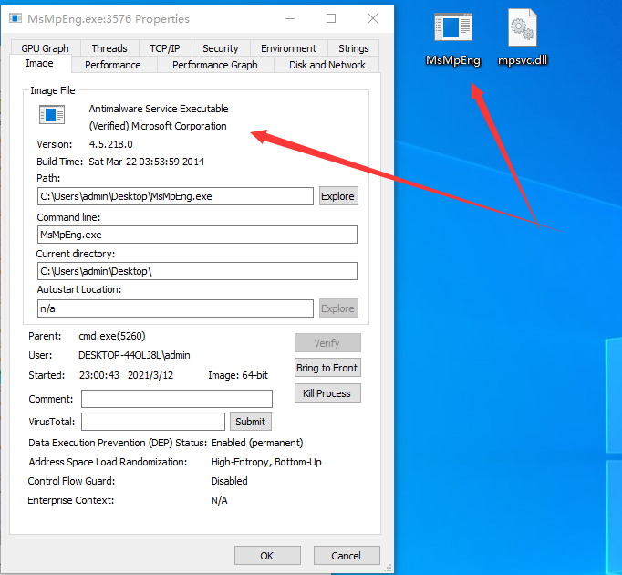
Task: Click the Bring to Front button
Action: pyautogui.click(x=327, y=368)
